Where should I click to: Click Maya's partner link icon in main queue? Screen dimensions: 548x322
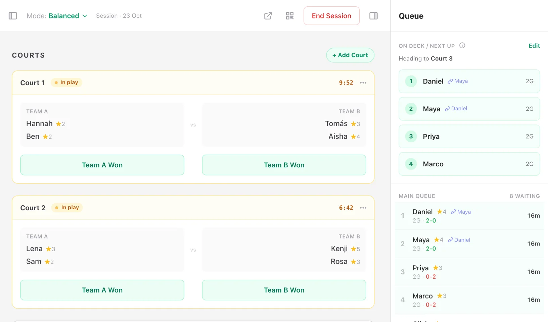[x=450, y=240]
